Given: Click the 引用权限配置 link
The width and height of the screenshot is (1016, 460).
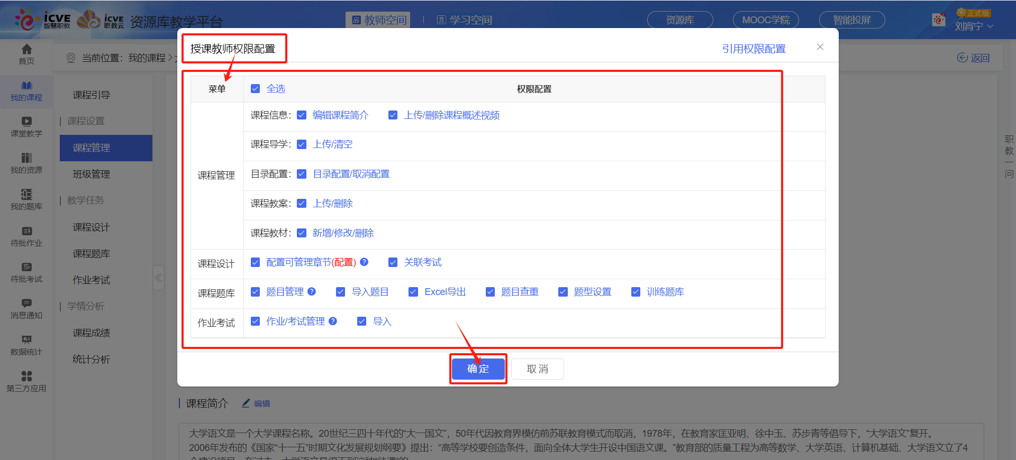Looking at the screenshot, I should tap(754, 49).
